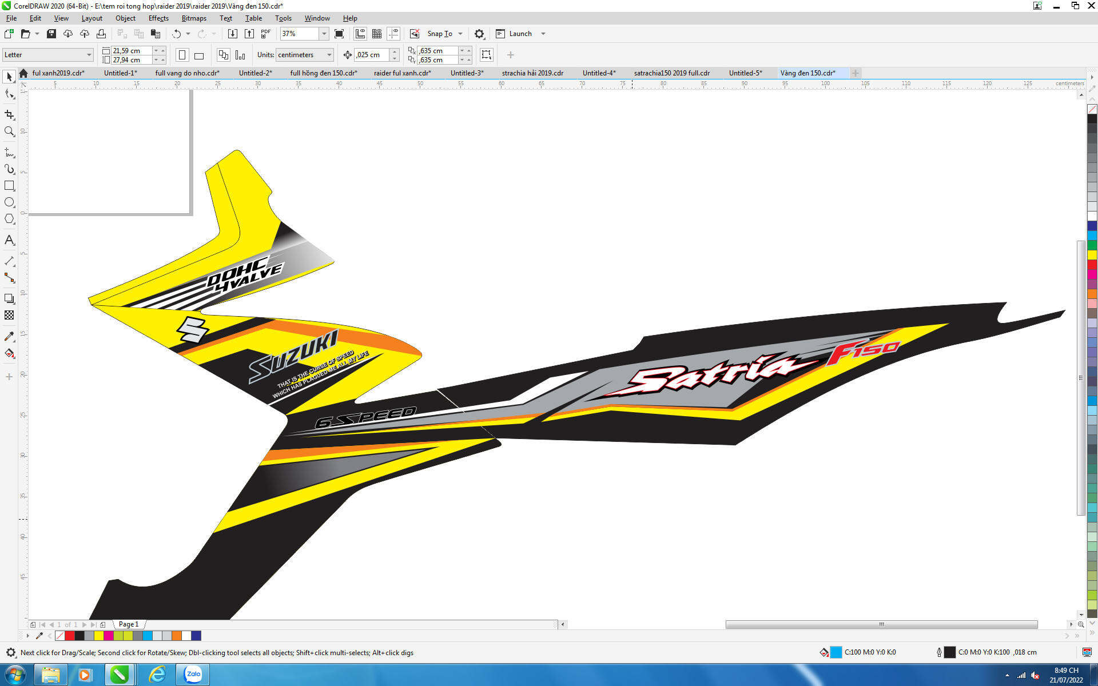Open the Letter page size dropdown
Viewport: 1098px width, 686px height.
[x=89, y=55]
